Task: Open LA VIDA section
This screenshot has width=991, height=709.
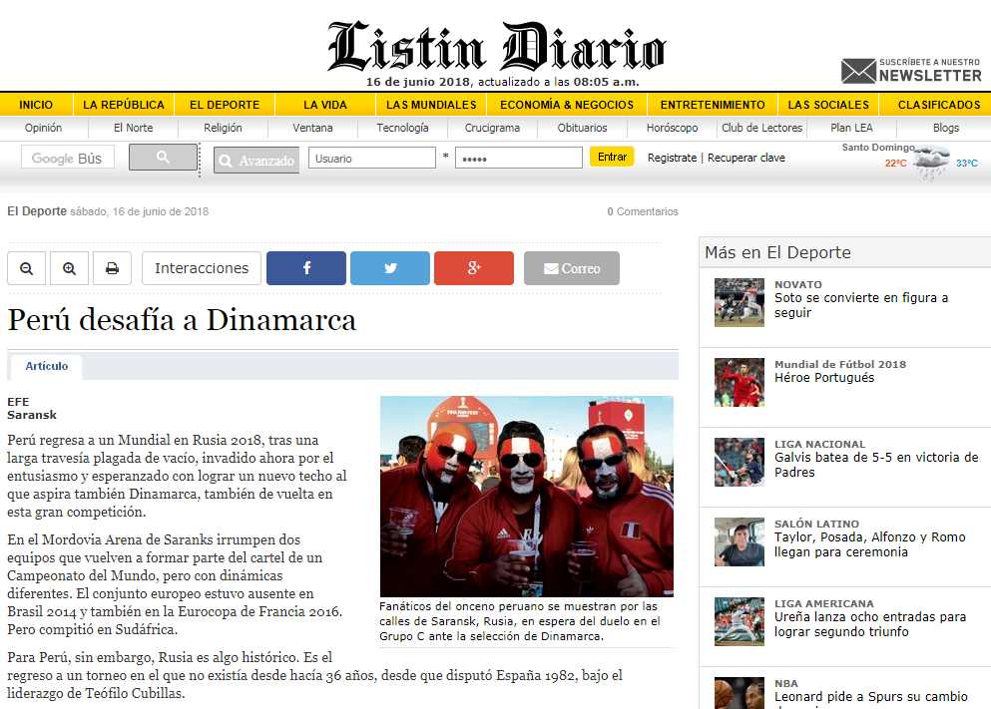Action: point(325,105)
